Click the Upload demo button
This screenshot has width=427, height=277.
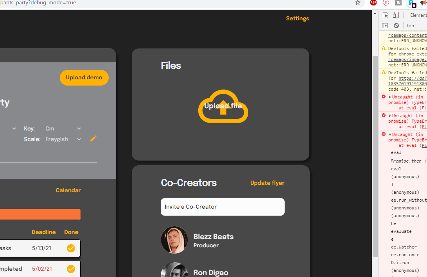coord(84,77)
